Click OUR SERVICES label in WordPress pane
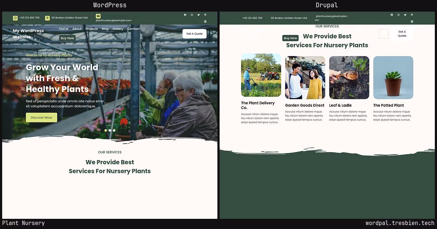The height and width of the screenshot is (229, 437). coord(110,152)
